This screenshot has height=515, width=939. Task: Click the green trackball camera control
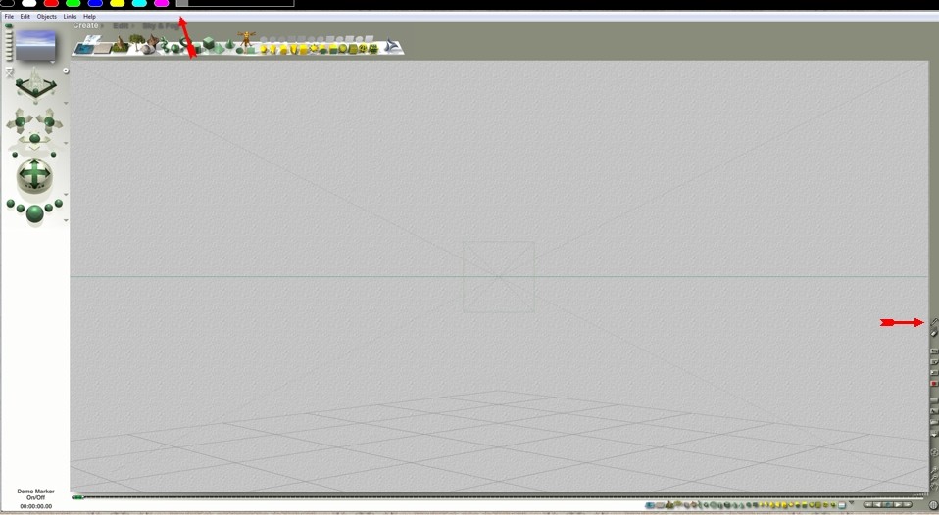(35, 175)
